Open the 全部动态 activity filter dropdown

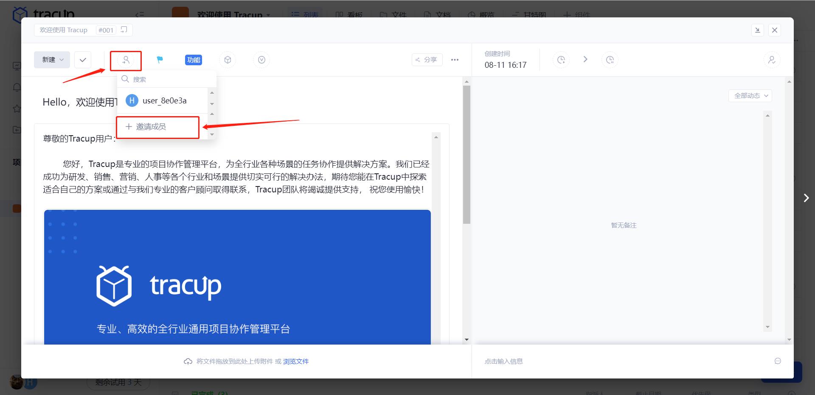tap(750, 96)
